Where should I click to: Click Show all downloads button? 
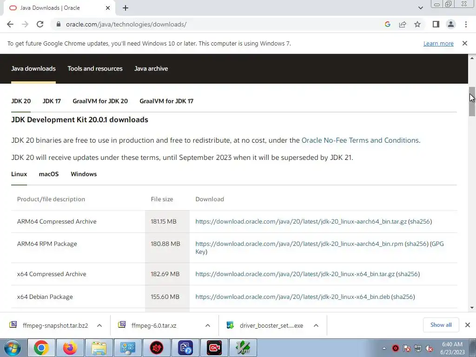[441, 325]
